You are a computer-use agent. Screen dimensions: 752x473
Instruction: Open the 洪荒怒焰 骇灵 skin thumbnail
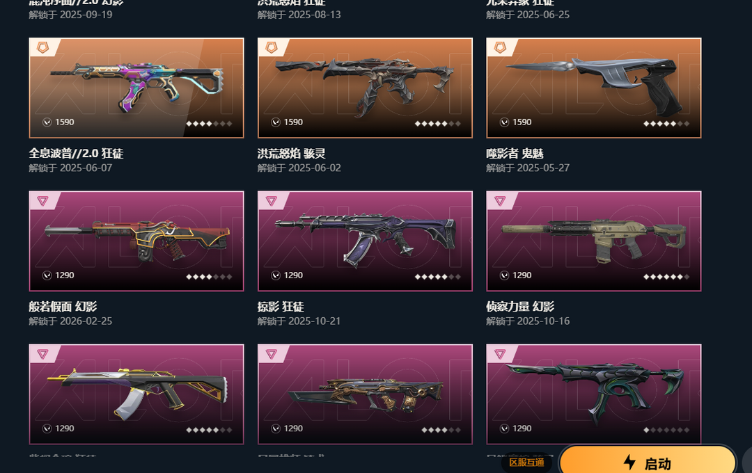[x=365, y=88]
